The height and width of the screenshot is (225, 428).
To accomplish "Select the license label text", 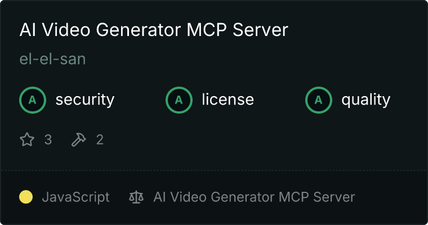I will click(228, 99).
